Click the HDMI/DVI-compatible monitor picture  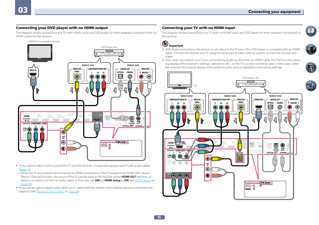[x=40, y=53]
